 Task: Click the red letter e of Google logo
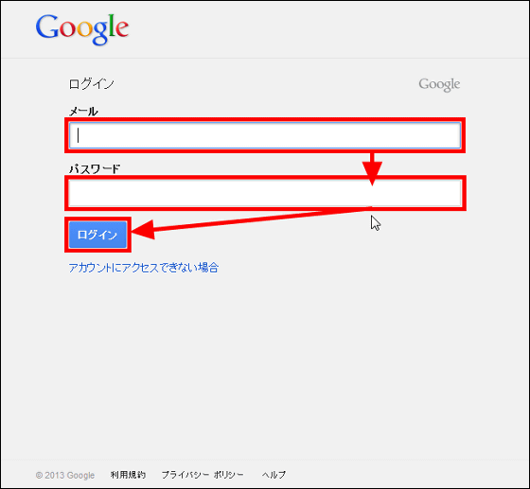(122, 28)
